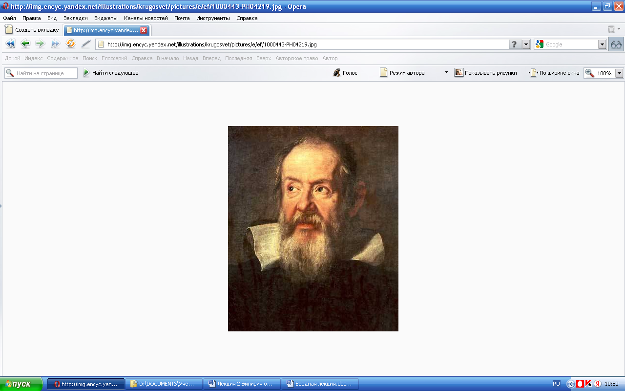
Task: Click 'Назад' navigation link
Action: click(x=191, y=58)
